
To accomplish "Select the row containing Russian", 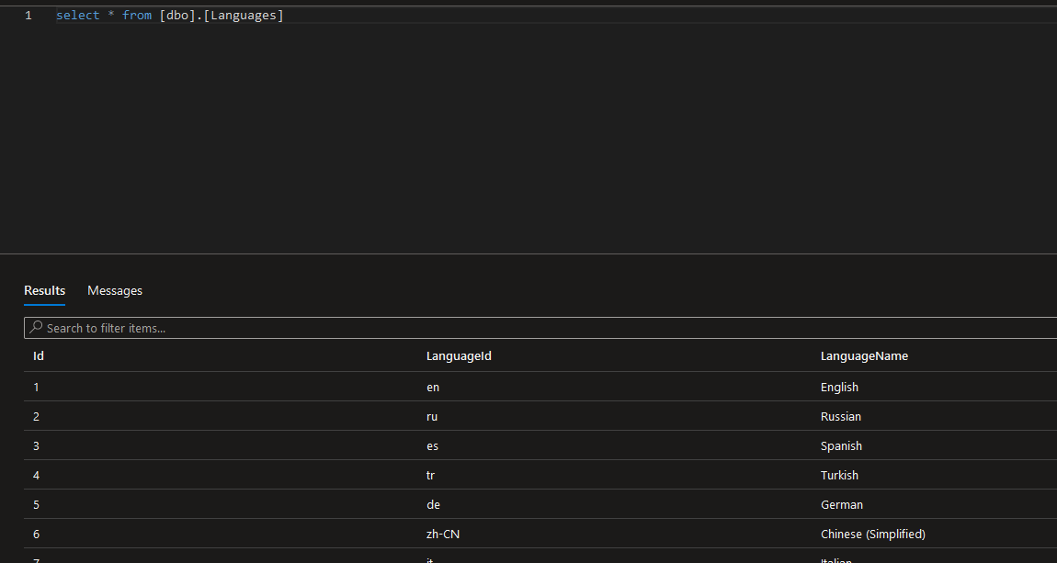I will [x=840, y=416].
